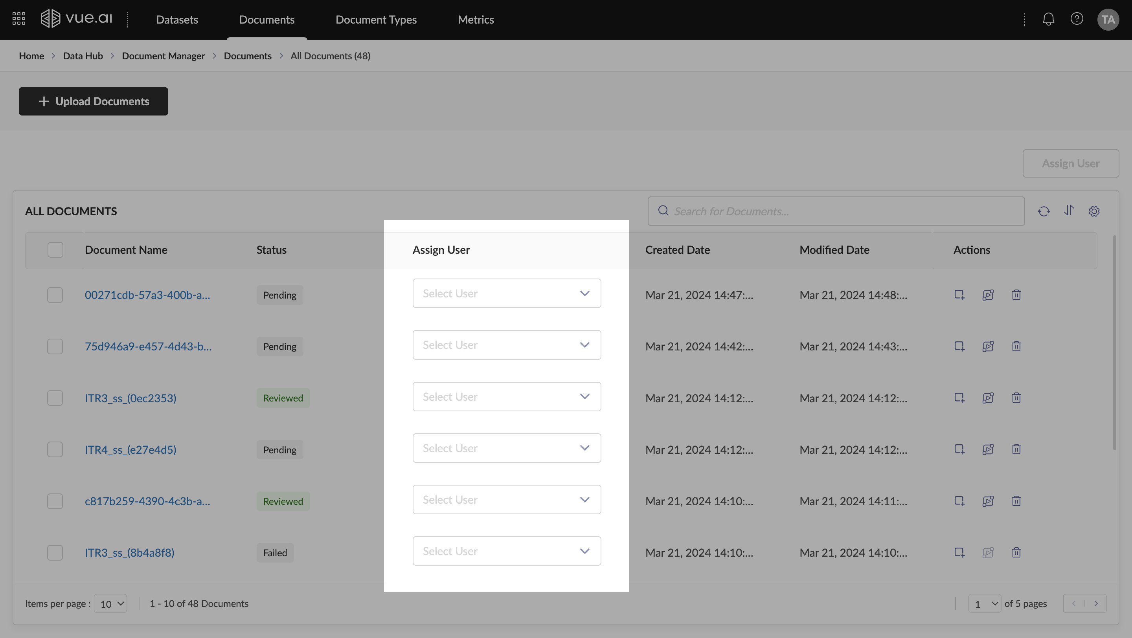Click the Search for Documents field
Screen dimensions: 1132x638
pos(835,211)
